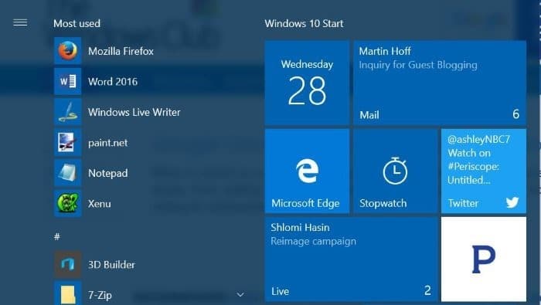Click the Notepad icon
541x305 pixels.
point(68,173)
